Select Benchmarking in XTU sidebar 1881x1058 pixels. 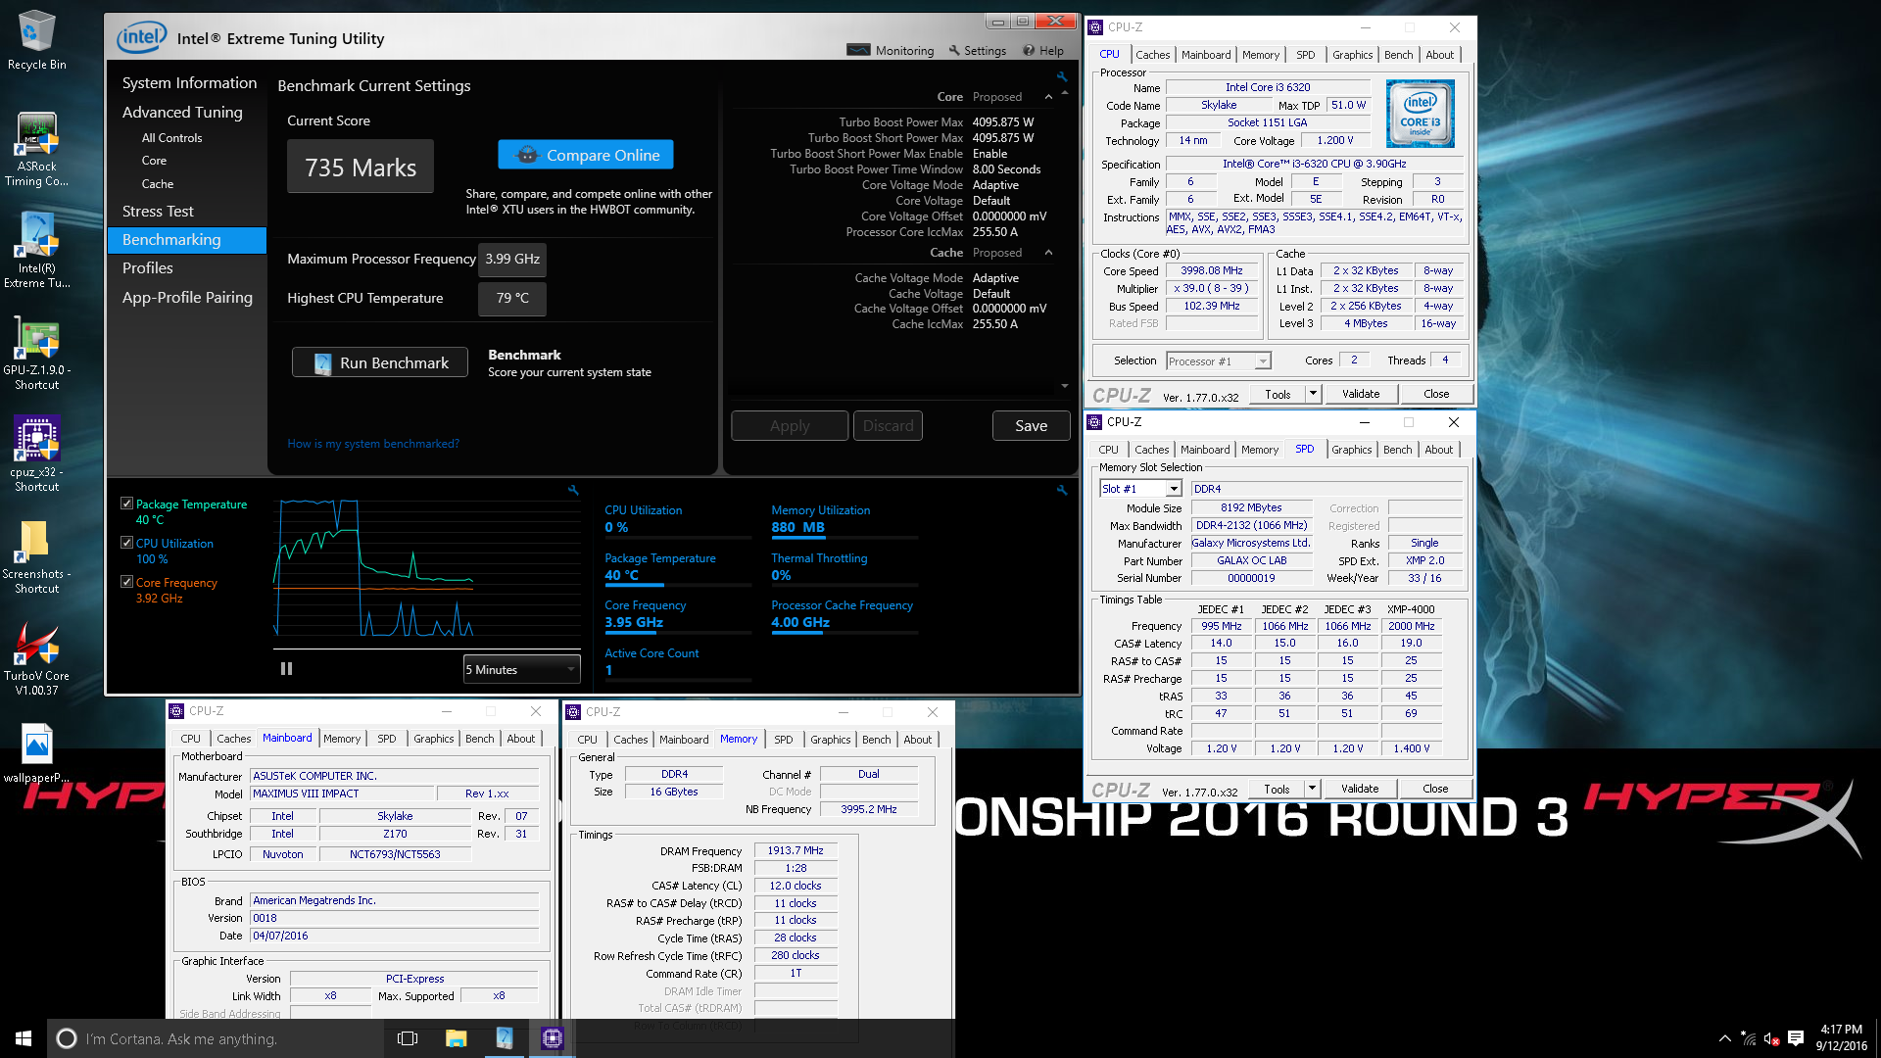click(x=186, y=240)
